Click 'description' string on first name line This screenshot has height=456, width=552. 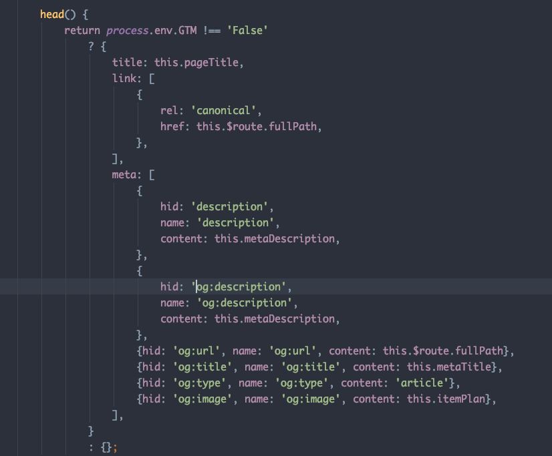tap(235, 223)
